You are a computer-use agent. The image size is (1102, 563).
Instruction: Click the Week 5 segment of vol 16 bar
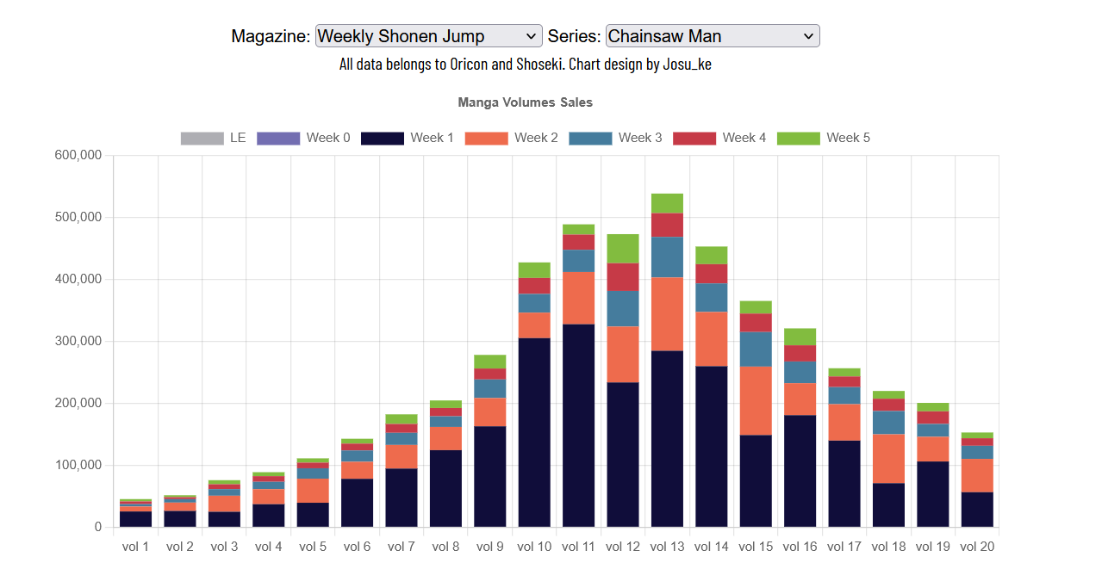(x=800, y=337)
